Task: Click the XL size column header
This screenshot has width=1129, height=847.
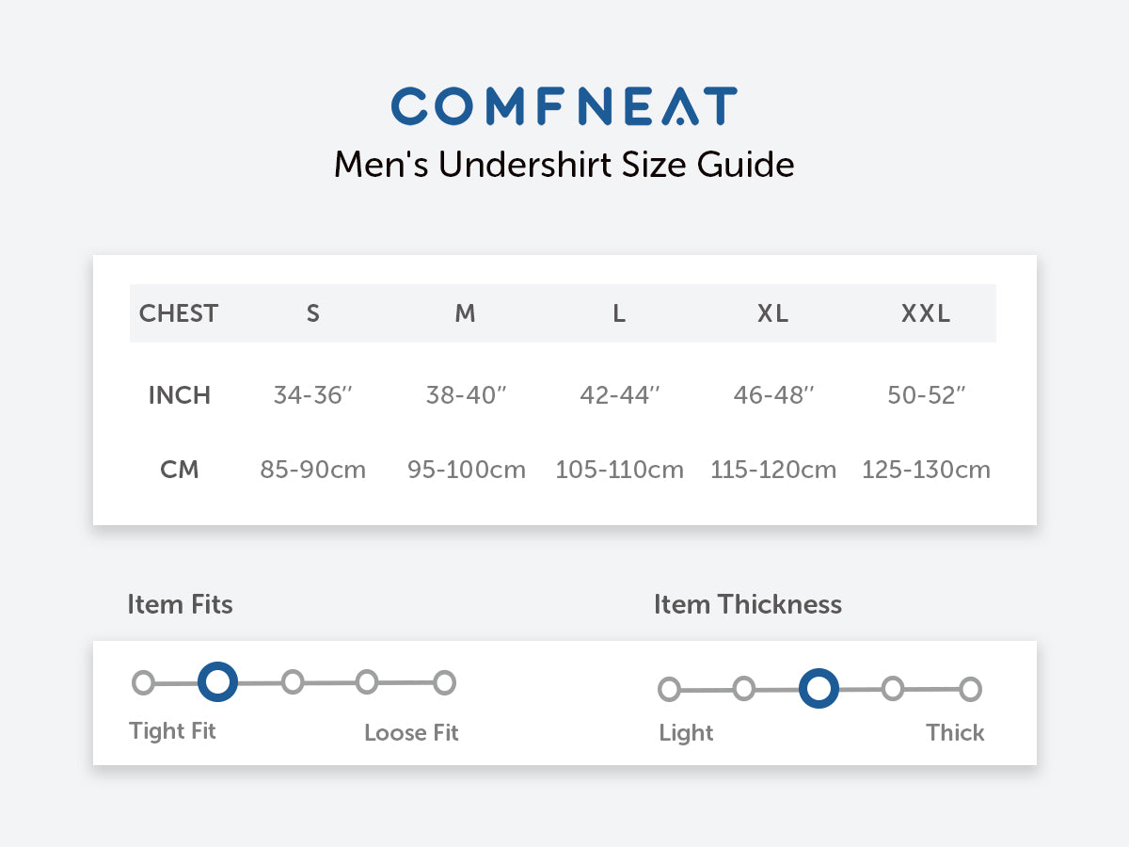Action: click(x=773, y=313)
